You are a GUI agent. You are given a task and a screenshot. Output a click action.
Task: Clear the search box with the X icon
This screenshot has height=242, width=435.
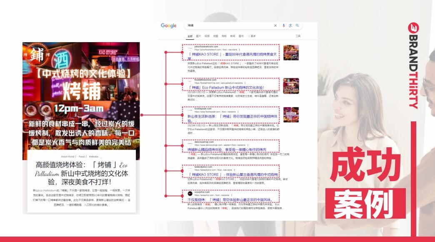[275, 26]
